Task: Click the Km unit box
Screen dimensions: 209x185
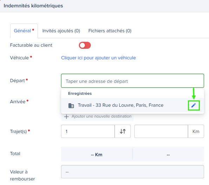Action: (196, 131)
